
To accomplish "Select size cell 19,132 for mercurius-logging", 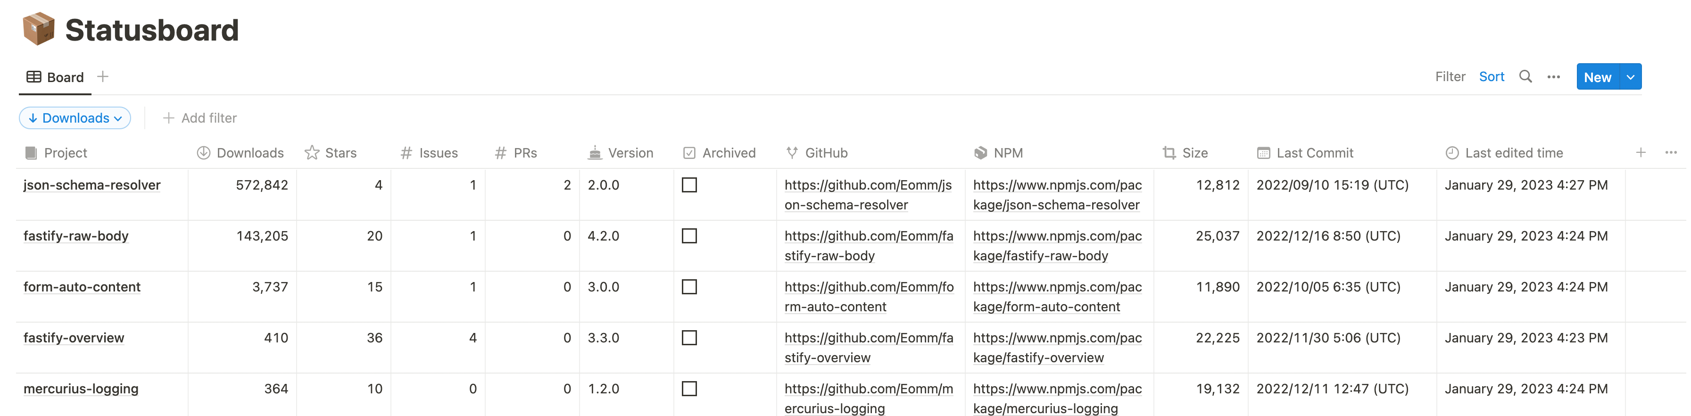I will [x=1201, y=395].
